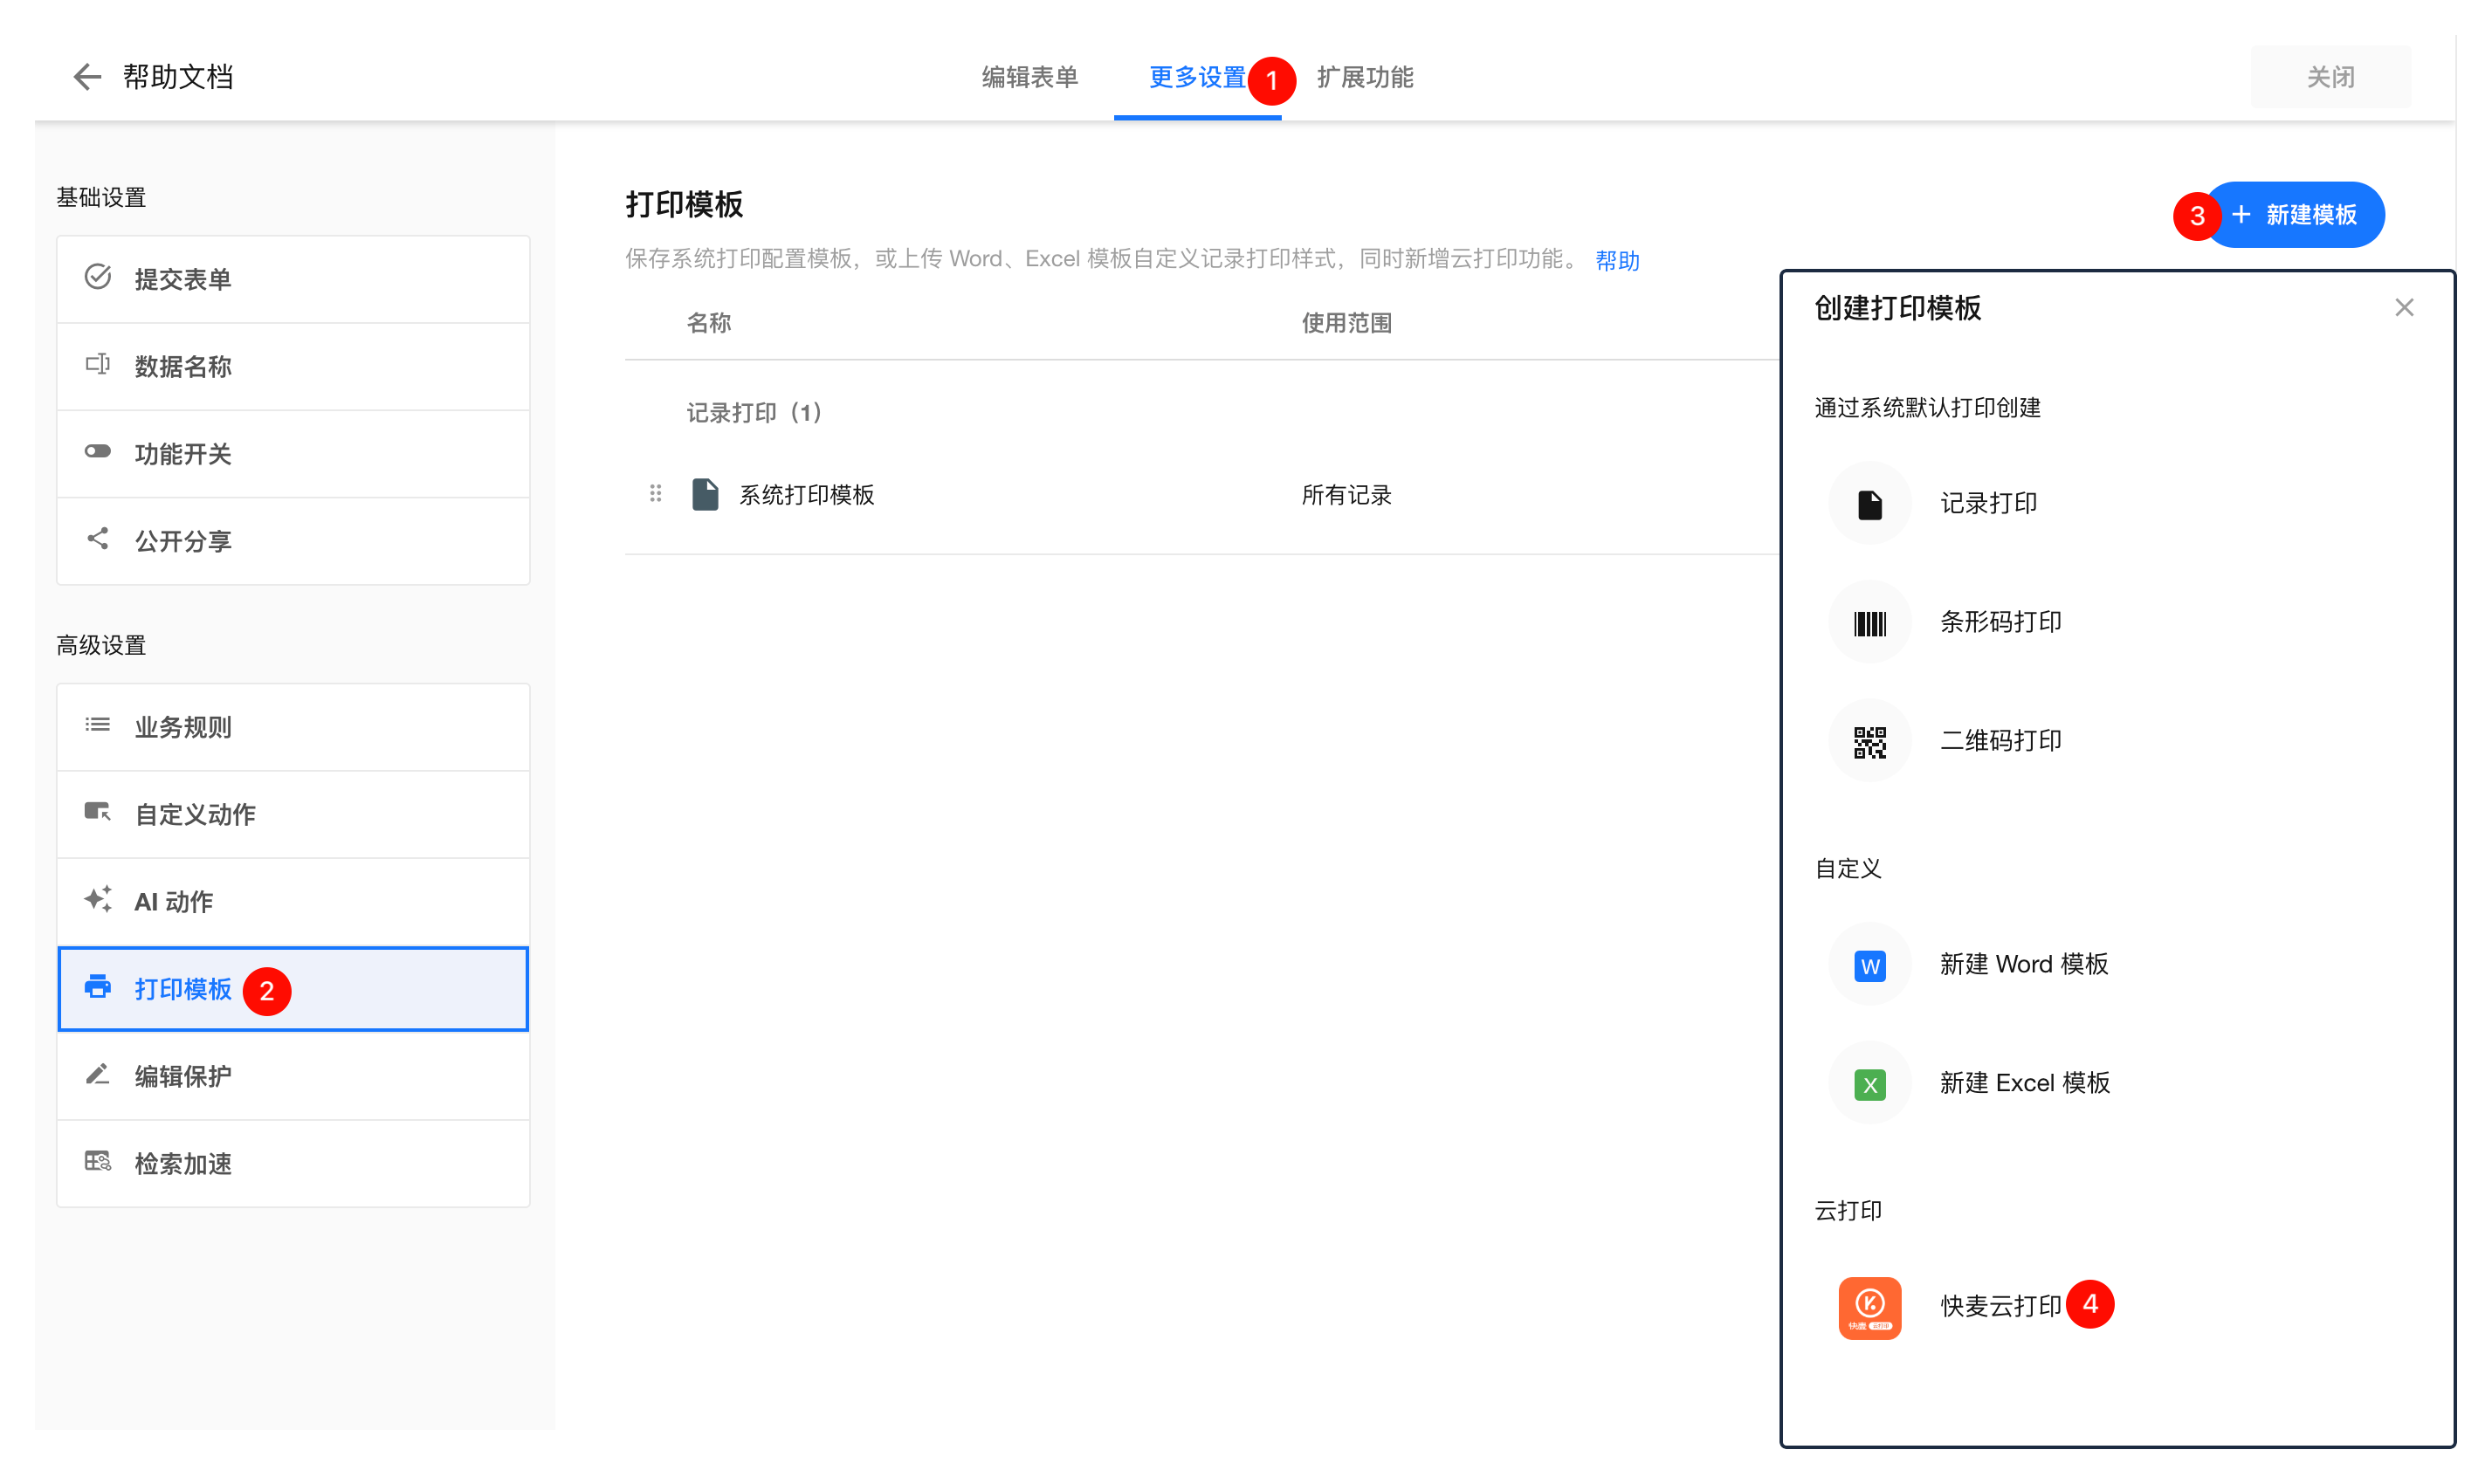Pick the 二维码打印 QR code icon
The width and height of the screenshot is (2492, 1484).
click(x=1868, y=741)
